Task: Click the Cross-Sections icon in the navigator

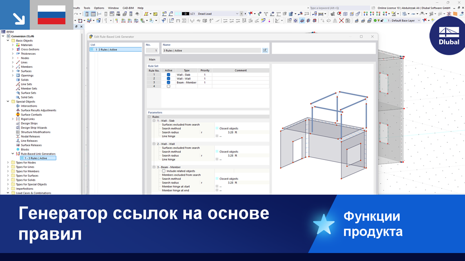Action: (x=18, y=49)
